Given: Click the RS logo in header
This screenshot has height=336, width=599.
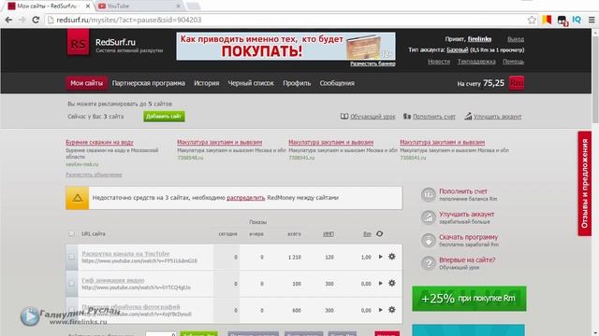Looking at the screenshot, I should pyautogui.click(x=78, y=43).
